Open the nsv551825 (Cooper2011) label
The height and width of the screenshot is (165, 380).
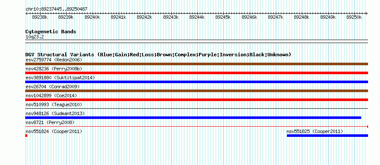click(315, 131)
